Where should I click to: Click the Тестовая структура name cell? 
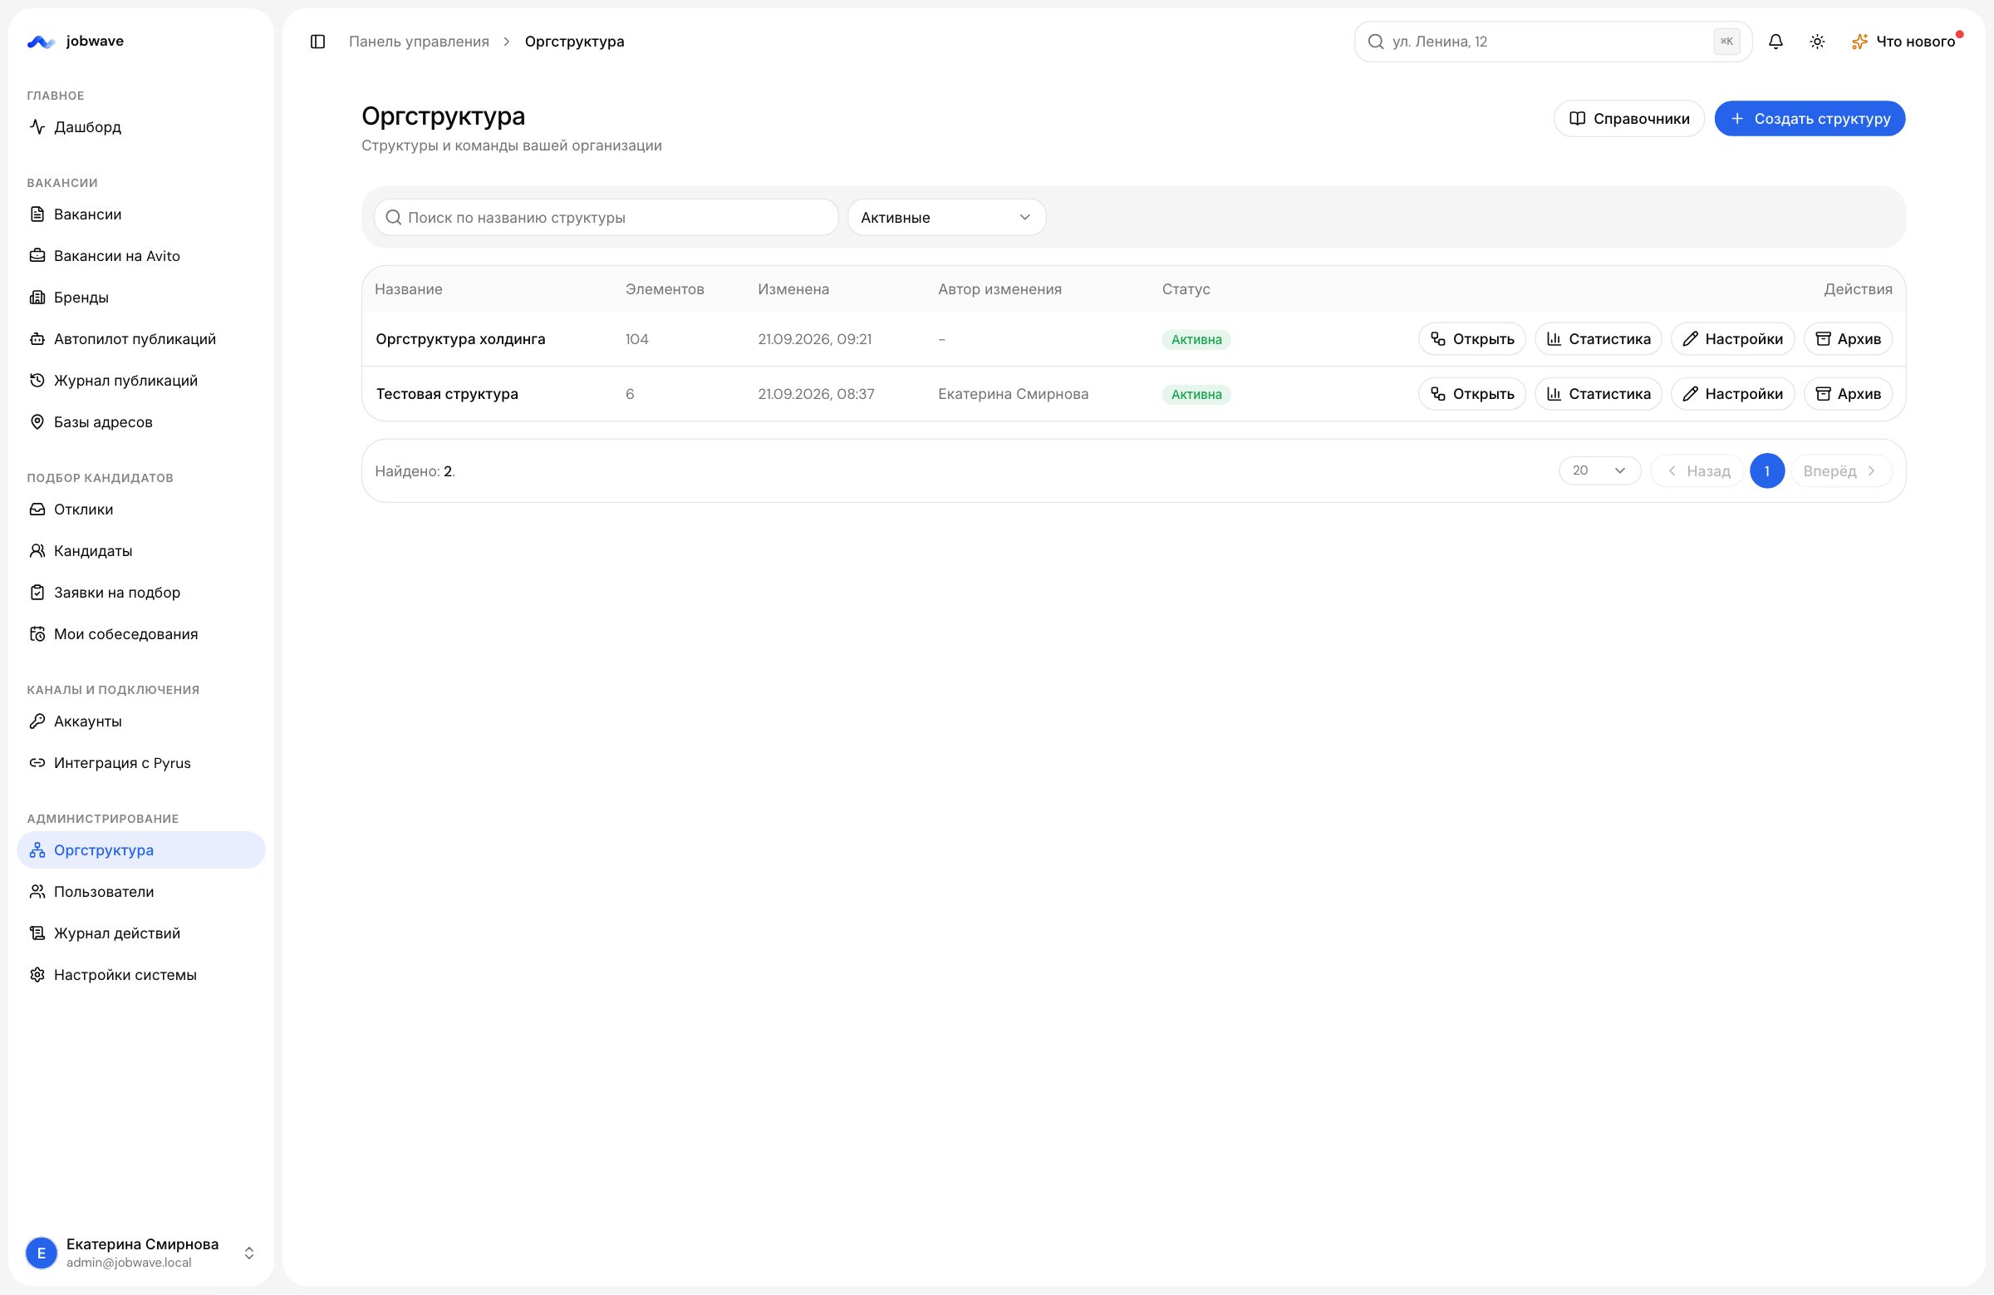point(446,393)
